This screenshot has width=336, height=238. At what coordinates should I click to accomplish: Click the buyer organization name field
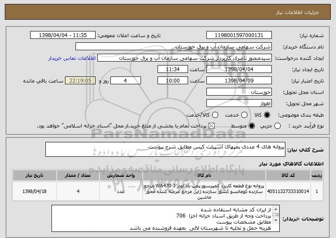[x=174, y=47]
